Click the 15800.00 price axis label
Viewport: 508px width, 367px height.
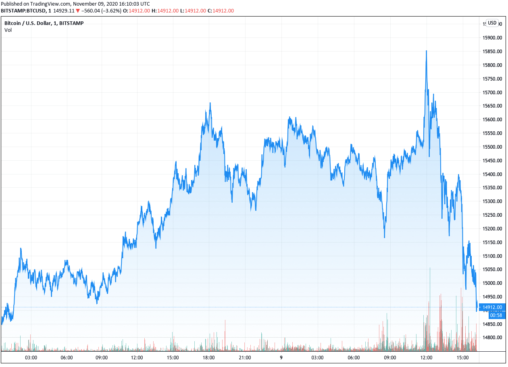pos(492,65)
